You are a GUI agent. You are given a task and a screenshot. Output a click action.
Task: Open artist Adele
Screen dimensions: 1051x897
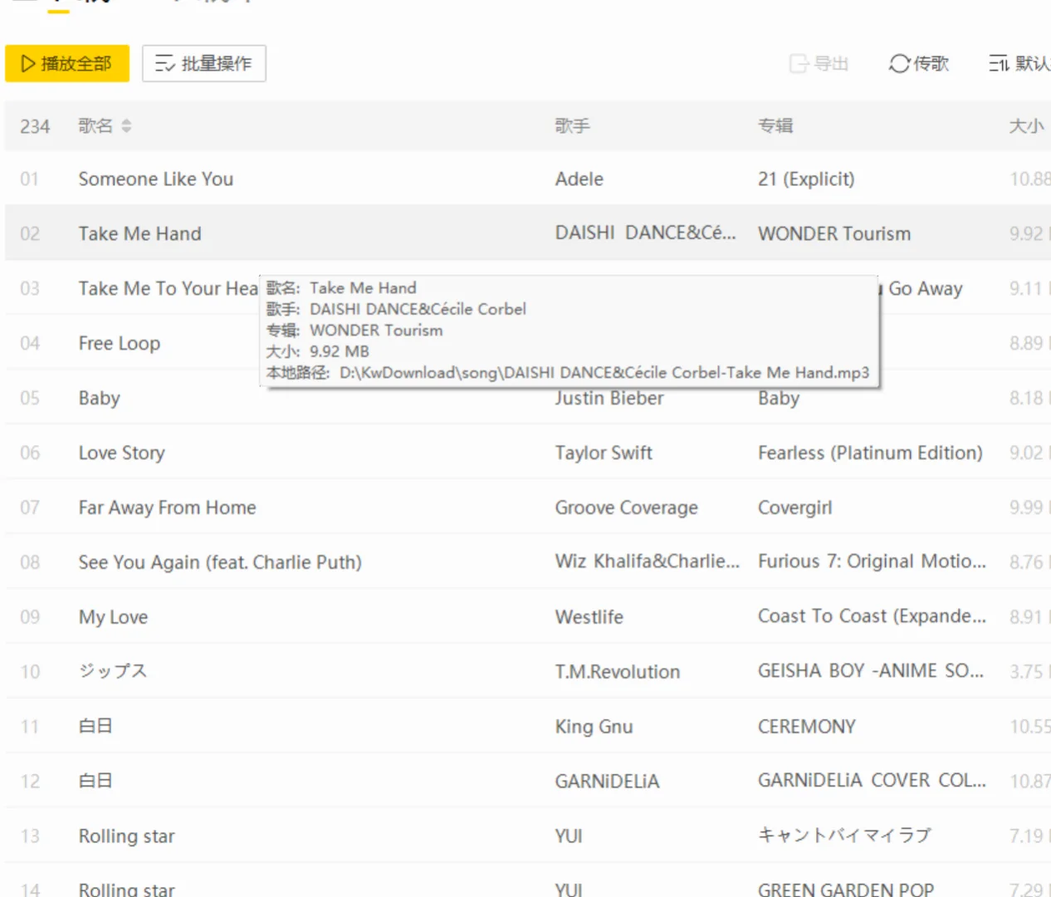pos(579,179)
